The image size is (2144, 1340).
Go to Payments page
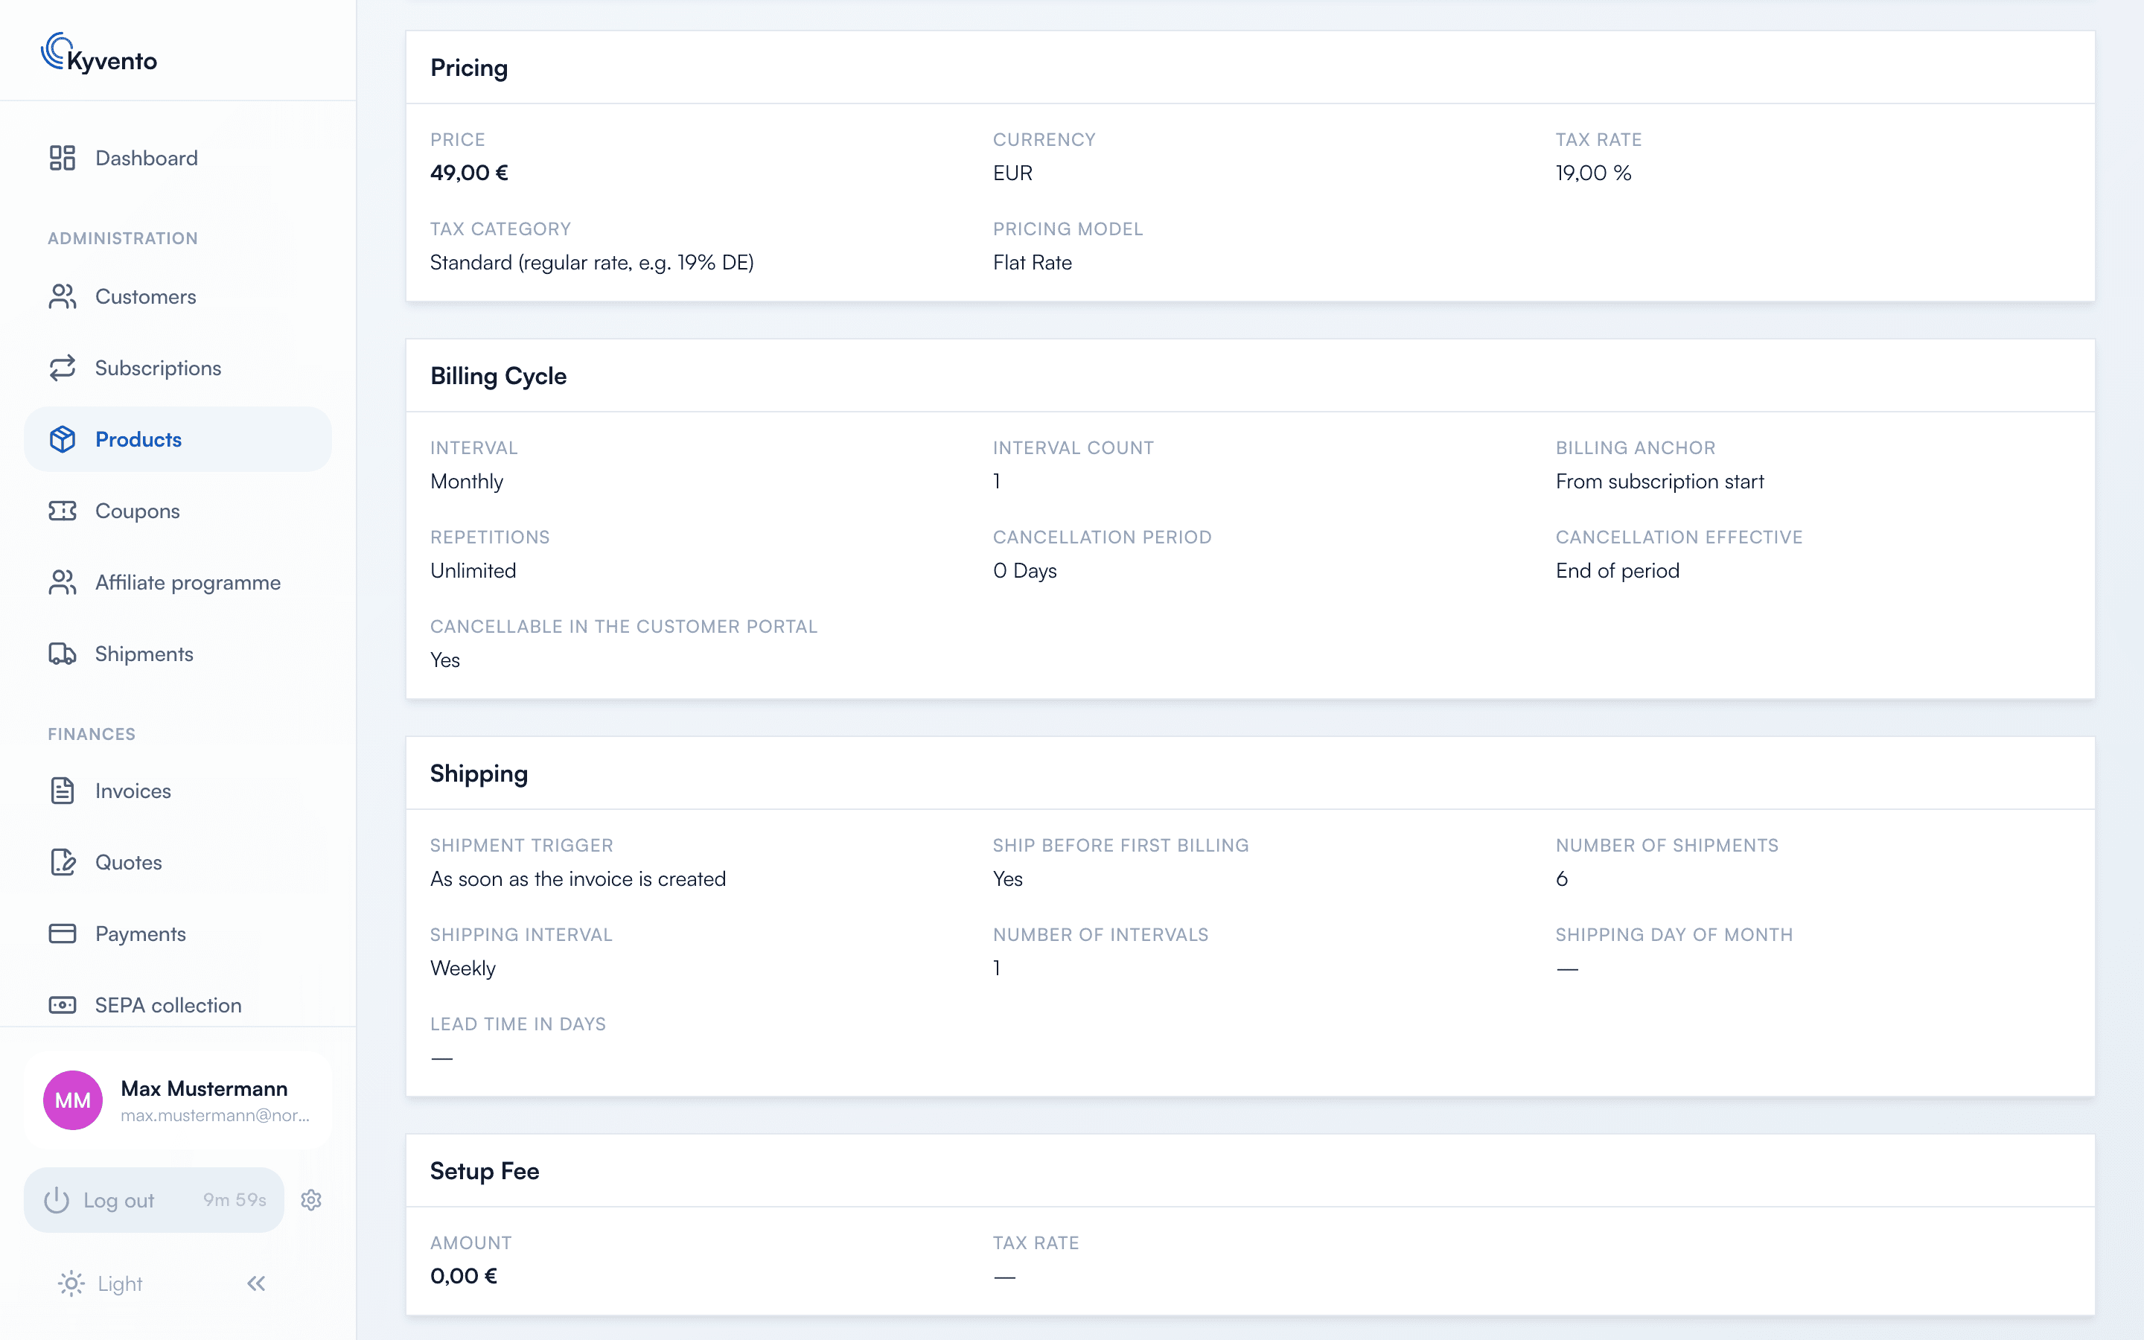tap(178, 934)
